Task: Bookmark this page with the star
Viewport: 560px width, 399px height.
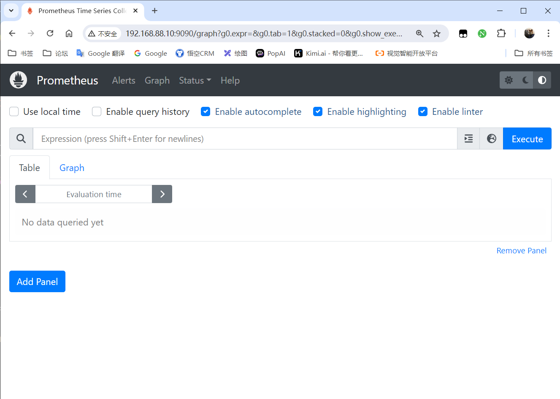Action: [437, 33]
